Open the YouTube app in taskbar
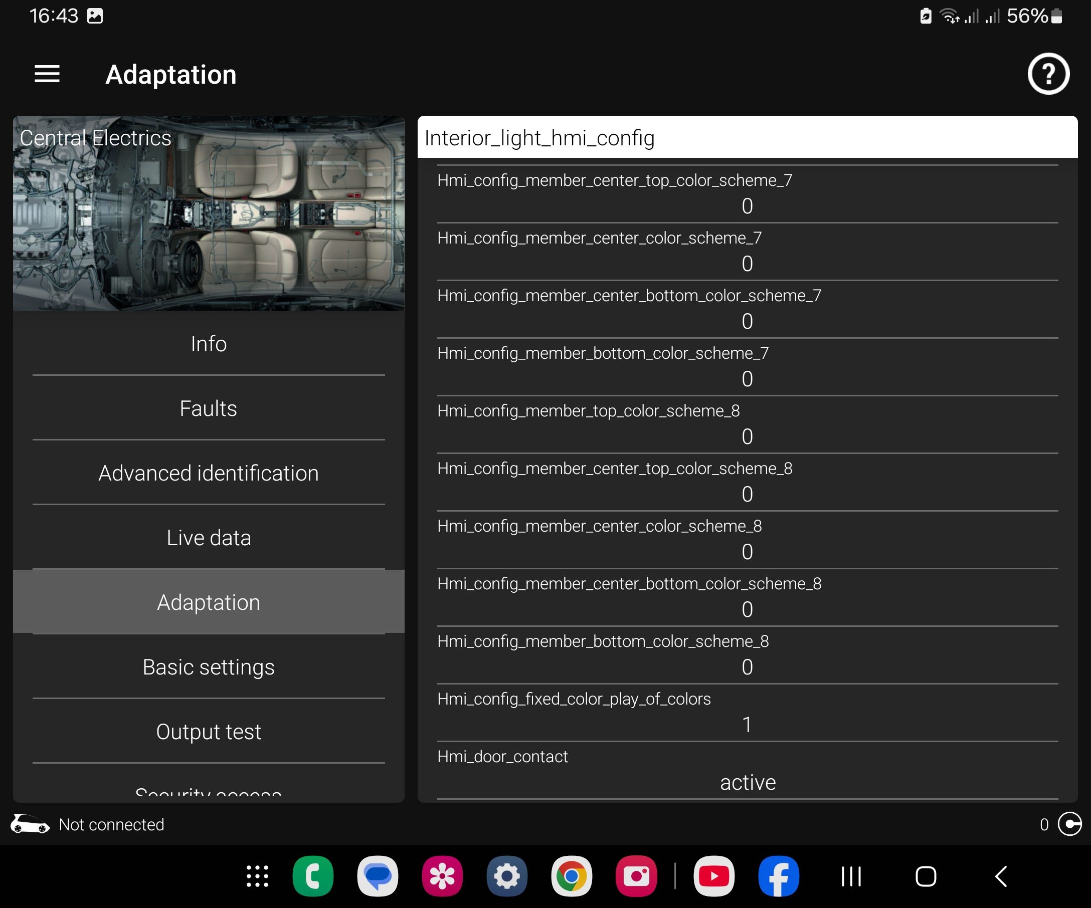This screenshot has height=908, width=1091. [x=713, y=876]
